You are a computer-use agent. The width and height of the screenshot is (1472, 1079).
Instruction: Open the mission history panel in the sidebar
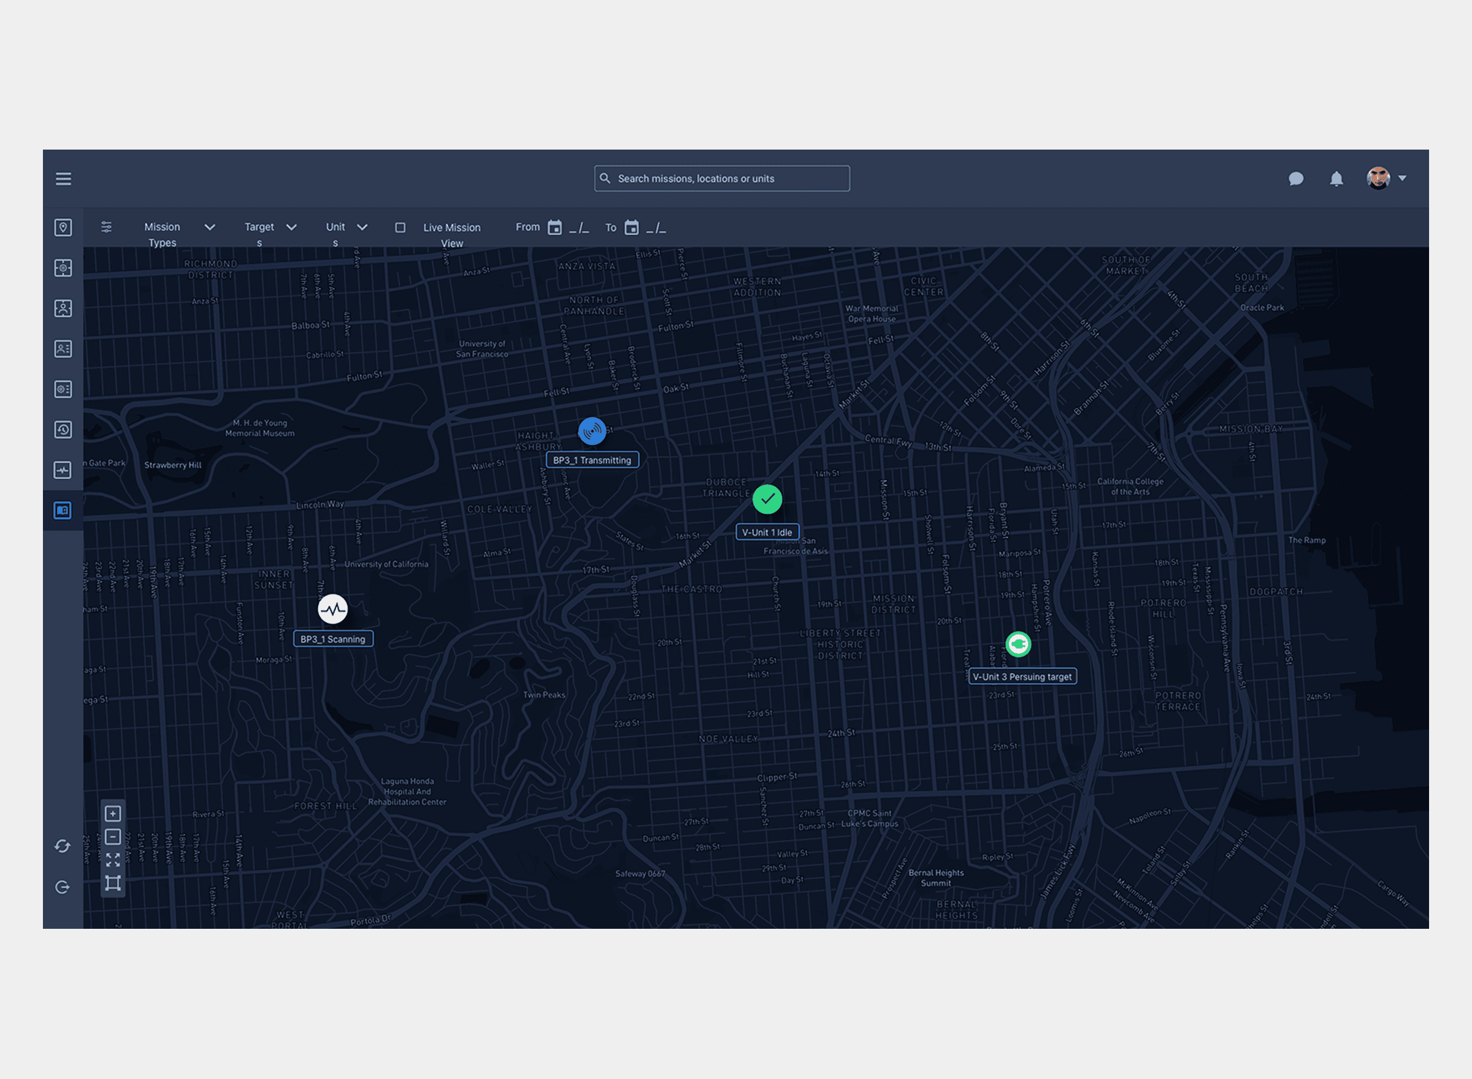point(63,429)
